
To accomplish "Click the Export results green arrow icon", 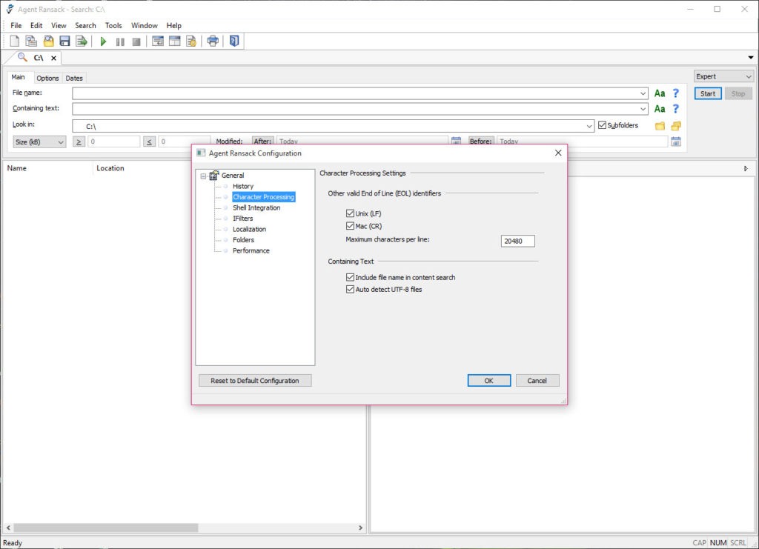I will click(82, 41).
